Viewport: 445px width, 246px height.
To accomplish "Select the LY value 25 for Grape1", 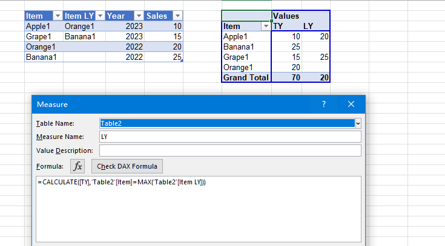I will (x=315, y=57).
